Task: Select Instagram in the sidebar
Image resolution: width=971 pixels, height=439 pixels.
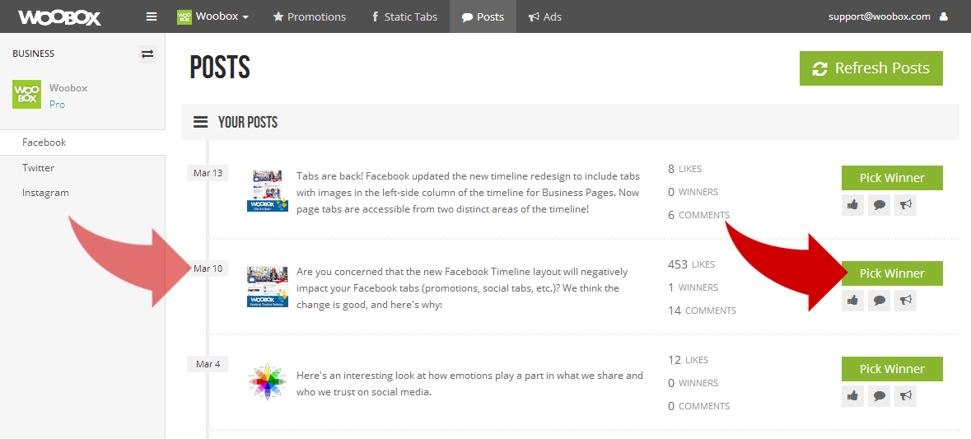Action: click(45, 193)
